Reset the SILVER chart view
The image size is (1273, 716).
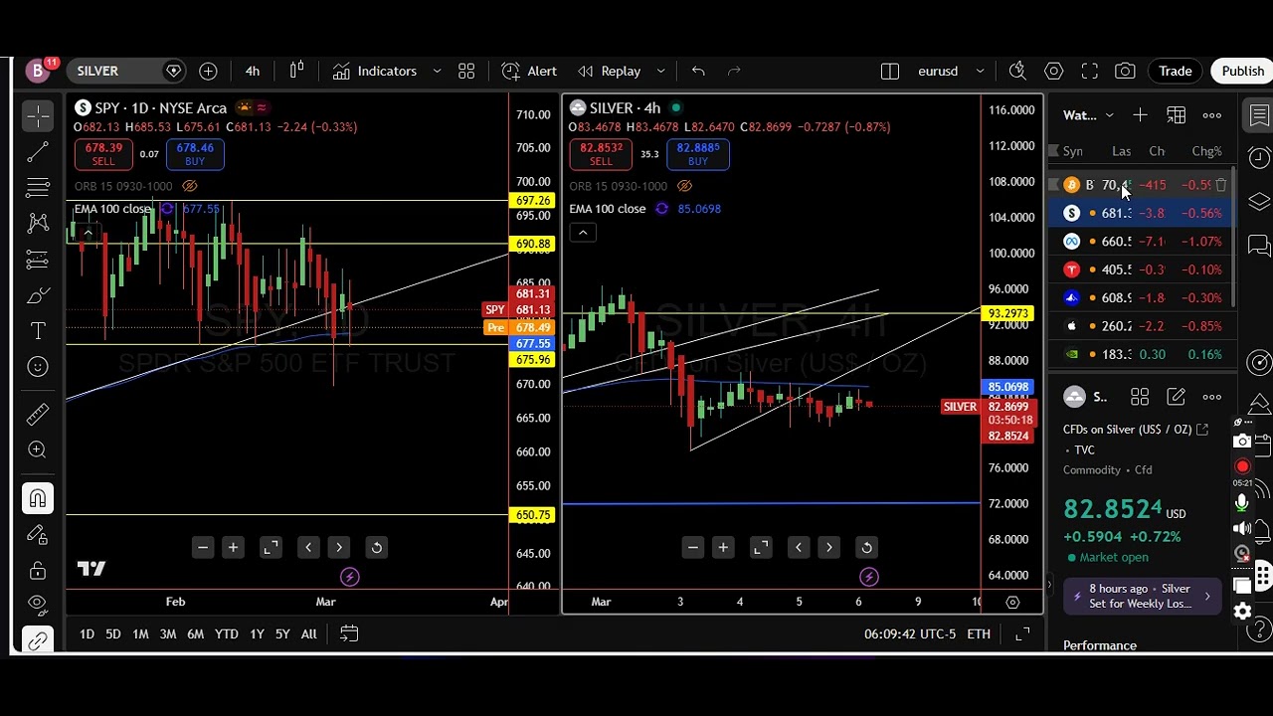866,548
